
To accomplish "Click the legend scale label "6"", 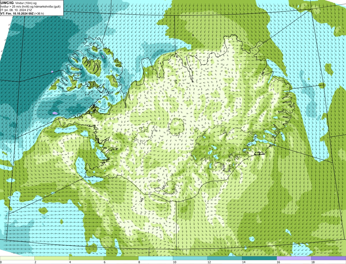I will (x=105, y=262).
